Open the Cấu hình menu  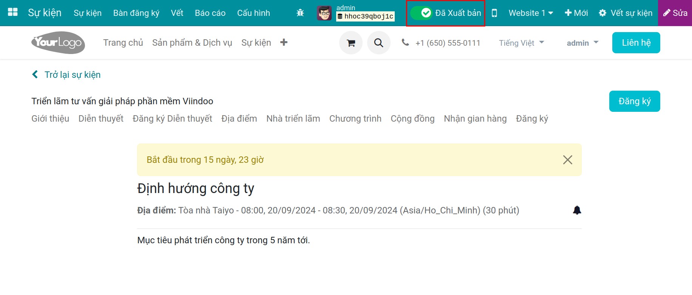click(253, 13)
